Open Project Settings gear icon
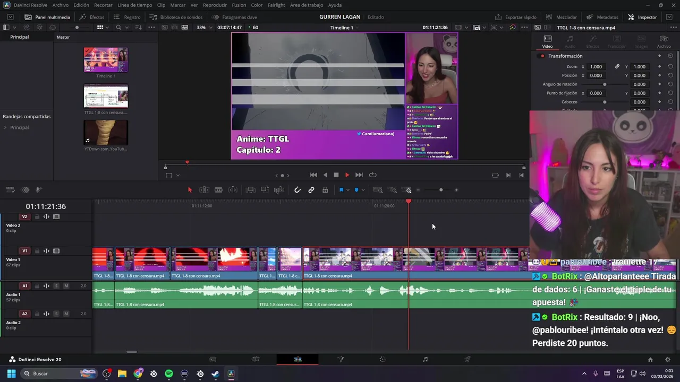680x382 pixels. tap(668, 359)
